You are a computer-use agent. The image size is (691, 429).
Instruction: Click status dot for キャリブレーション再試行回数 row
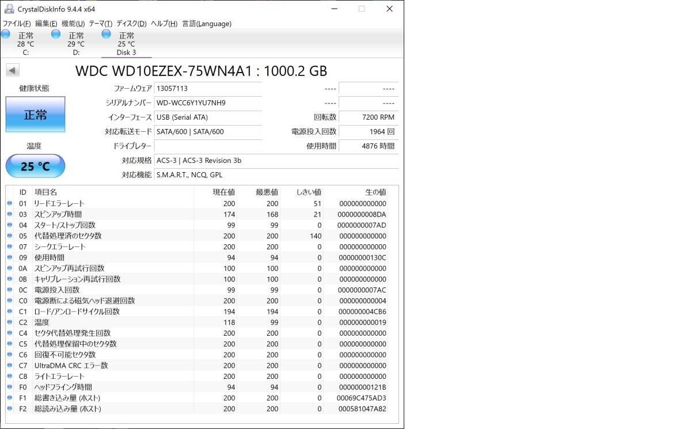10,279
